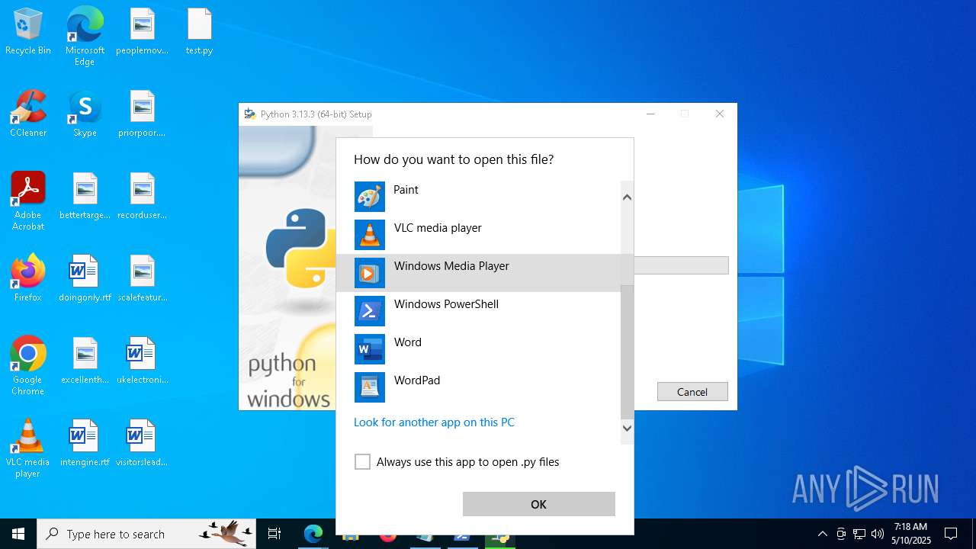
Task: Select Paint in the app list
Action: pos(478,197)
